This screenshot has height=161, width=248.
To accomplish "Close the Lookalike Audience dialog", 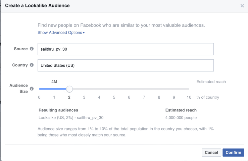I will click(242, 6).
